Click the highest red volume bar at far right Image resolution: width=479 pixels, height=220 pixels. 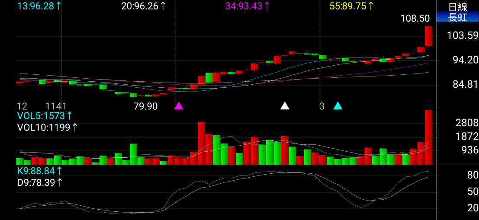click(429, 137)
